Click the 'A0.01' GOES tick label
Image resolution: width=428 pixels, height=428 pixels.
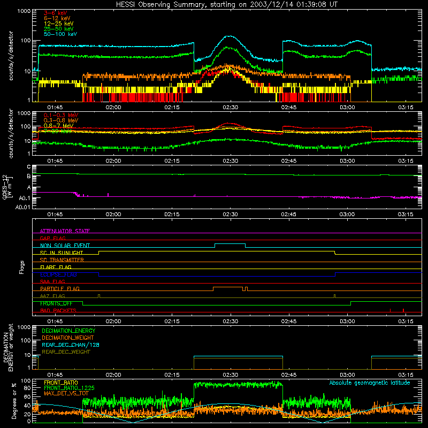point(22,207)
